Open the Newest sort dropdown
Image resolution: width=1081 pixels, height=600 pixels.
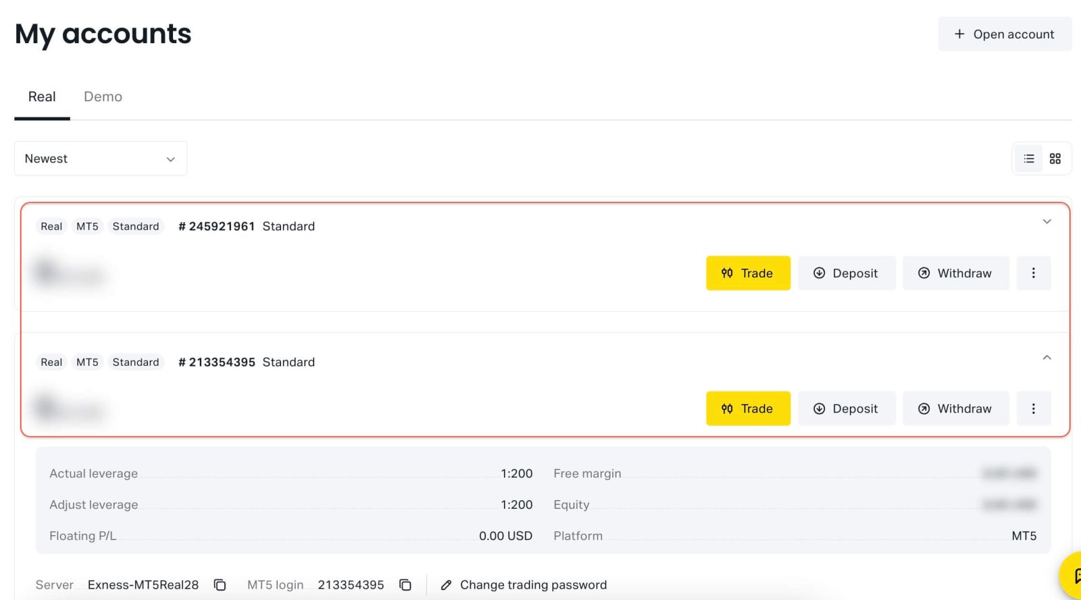click(101, 159)
